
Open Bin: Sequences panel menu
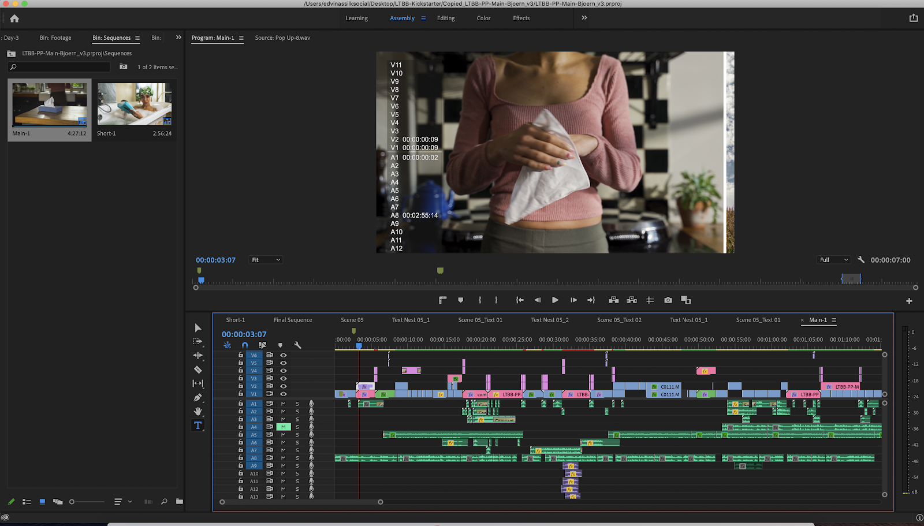(x=137, y=38)
